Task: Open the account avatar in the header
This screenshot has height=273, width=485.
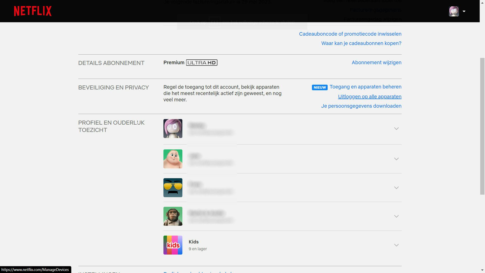Action: 454,11
